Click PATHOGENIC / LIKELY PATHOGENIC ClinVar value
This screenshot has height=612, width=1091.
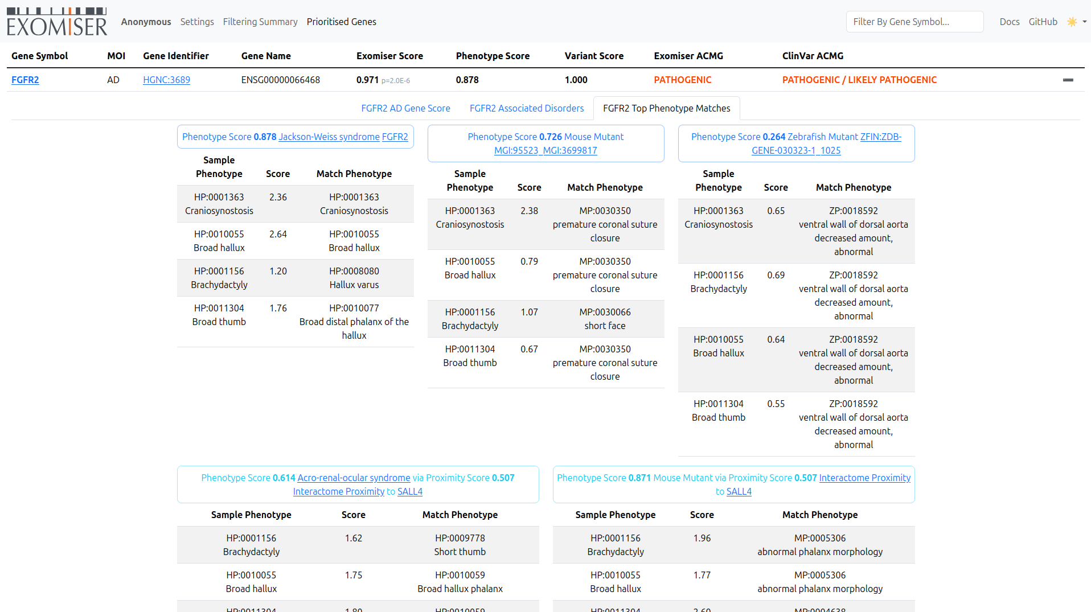(859, 80)
